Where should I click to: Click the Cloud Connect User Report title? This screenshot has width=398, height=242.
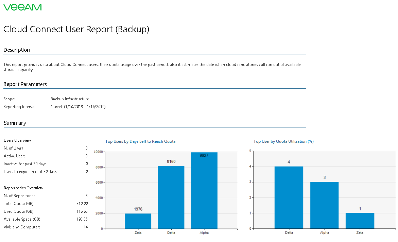(76, 29)
